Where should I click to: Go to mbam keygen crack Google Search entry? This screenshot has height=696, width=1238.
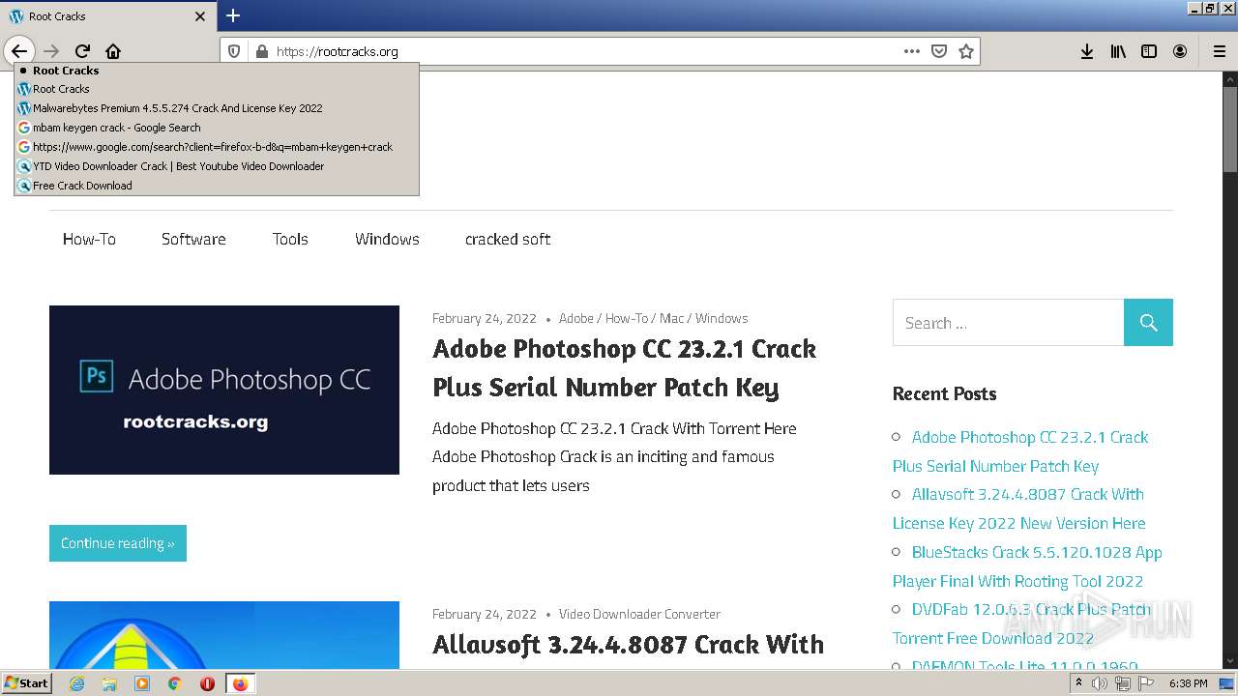[217, 128]
